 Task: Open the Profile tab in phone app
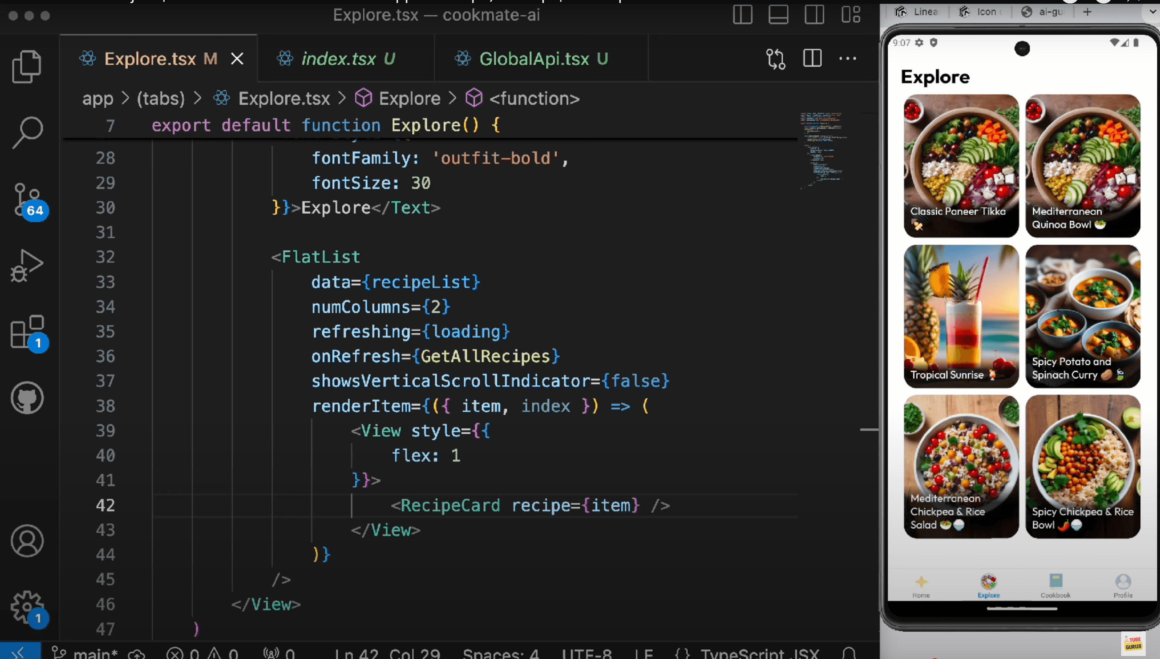1123,586
